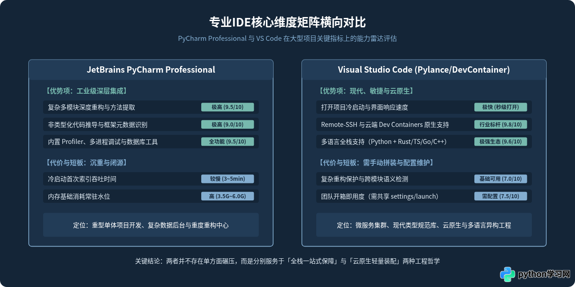
Task: Click the 复杂重构保护与跨模块语义检测 row
Action: pyautogui.click(x=424, y=179)
